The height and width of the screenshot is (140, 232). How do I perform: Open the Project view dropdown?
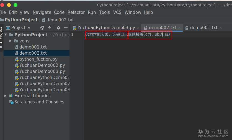click(29, 28)
